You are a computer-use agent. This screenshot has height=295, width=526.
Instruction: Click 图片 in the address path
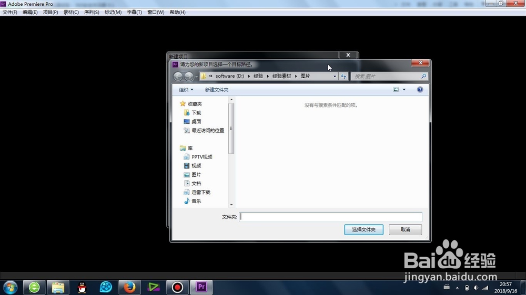[305, 76]
